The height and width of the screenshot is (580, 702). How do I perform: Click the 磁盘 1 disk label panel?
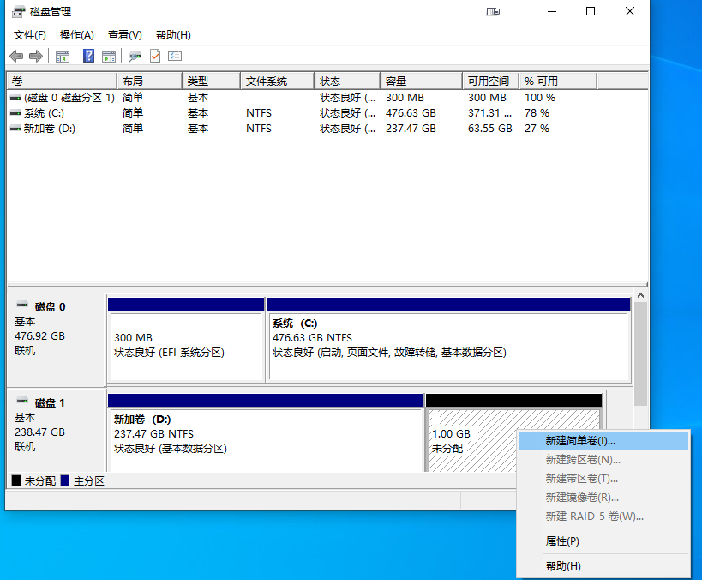click(57, 432)
